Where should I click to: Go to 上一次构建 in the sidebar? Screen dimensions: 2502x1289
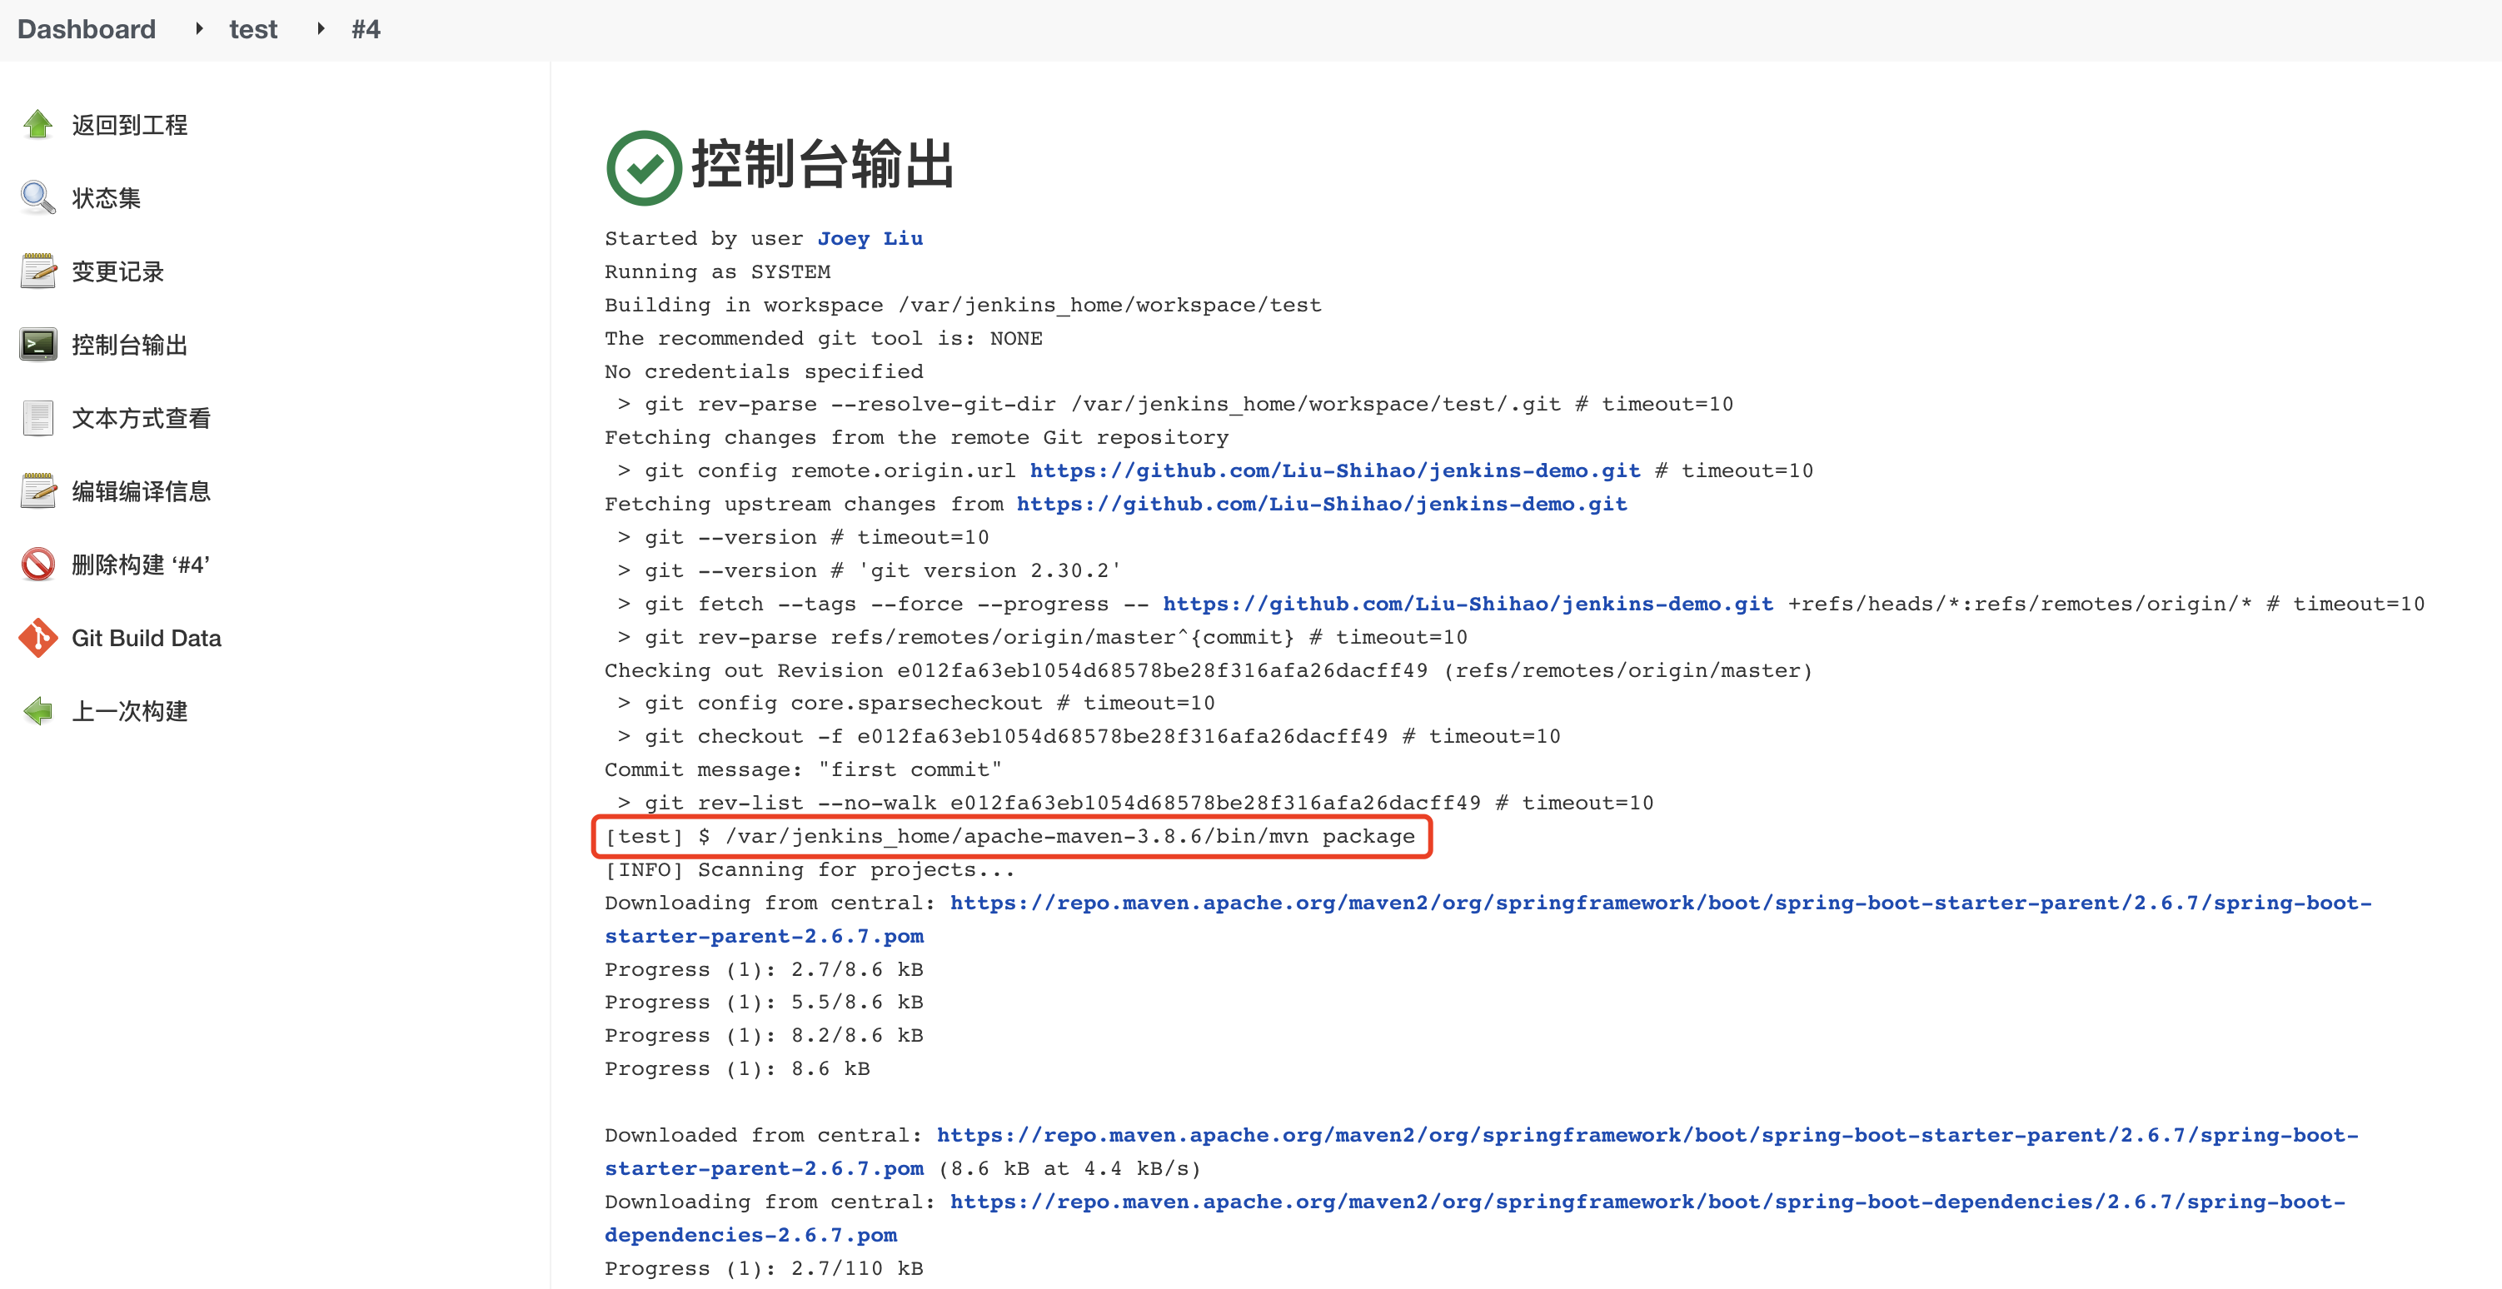(x=129, y=711)
